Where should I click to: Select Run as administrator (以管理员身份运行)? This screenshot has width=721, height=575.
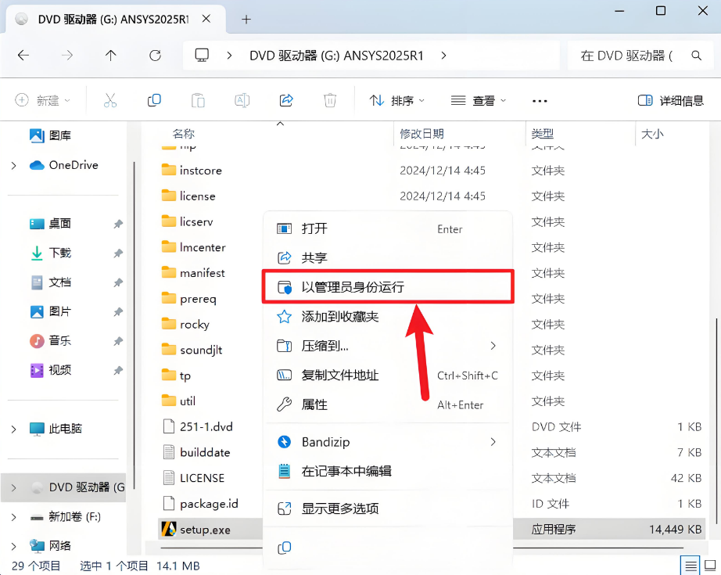coord(388,287)
